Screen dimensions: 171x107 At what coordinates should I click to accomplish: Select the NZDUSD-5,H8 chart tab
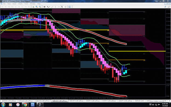pos(60,101)
